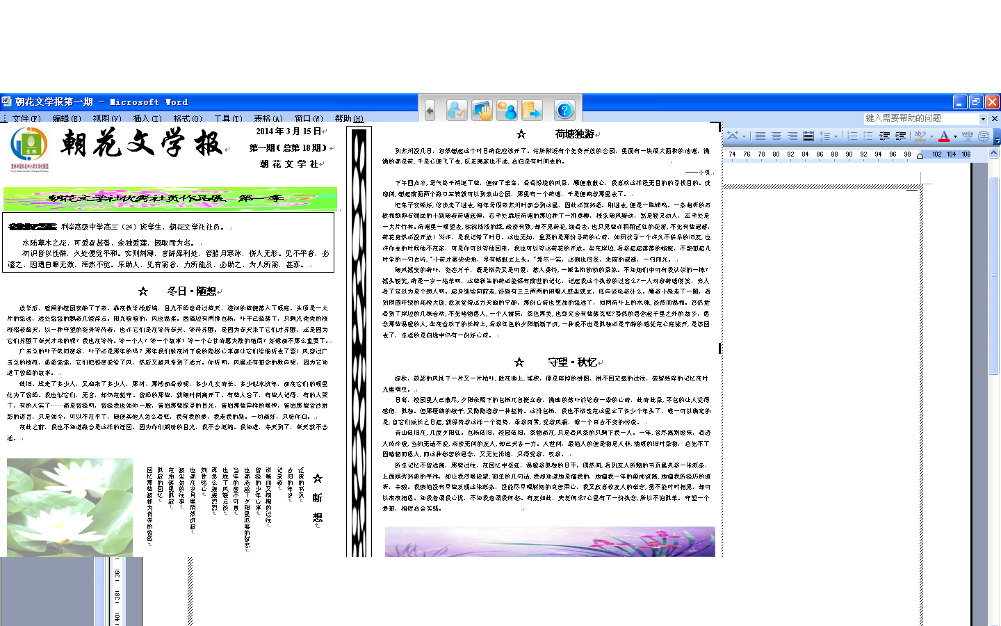Screen dimensions: 1001x626
Task: Click the 朝花文学社 text
Action: point(289,164)
